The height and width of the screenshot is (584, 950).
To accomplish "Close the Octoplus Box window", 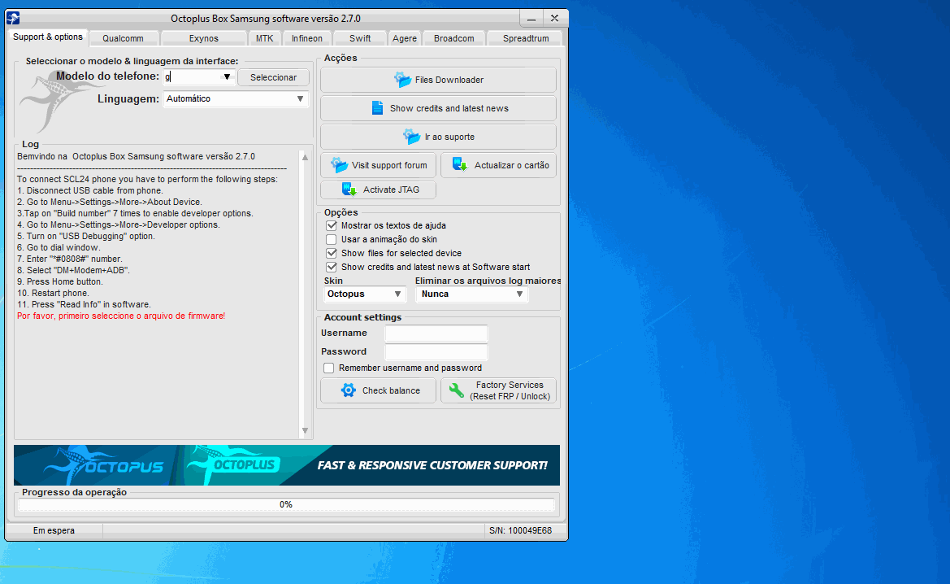I will click(554, 18).
